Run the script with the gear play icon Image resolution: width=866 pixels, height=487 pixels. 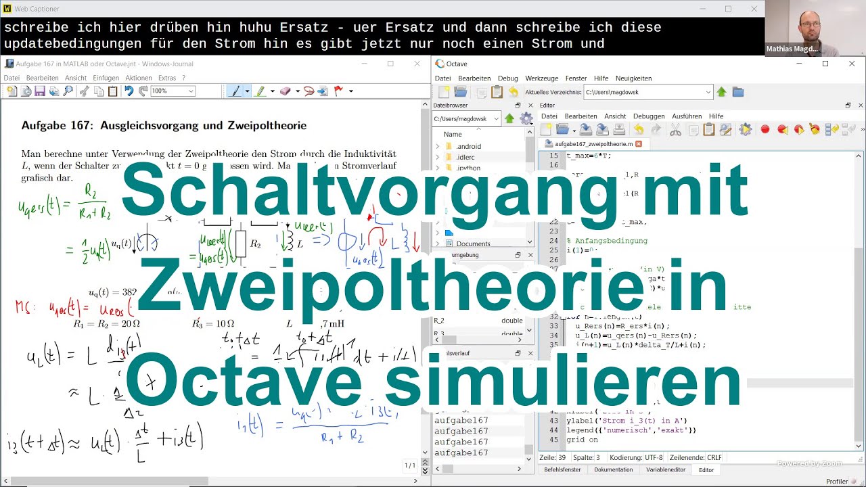[745, 129]
